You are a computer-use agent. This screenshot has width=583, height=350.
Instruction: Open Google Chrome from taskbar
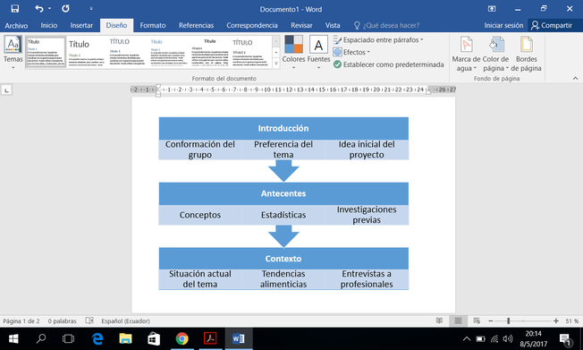coord(182,339)
